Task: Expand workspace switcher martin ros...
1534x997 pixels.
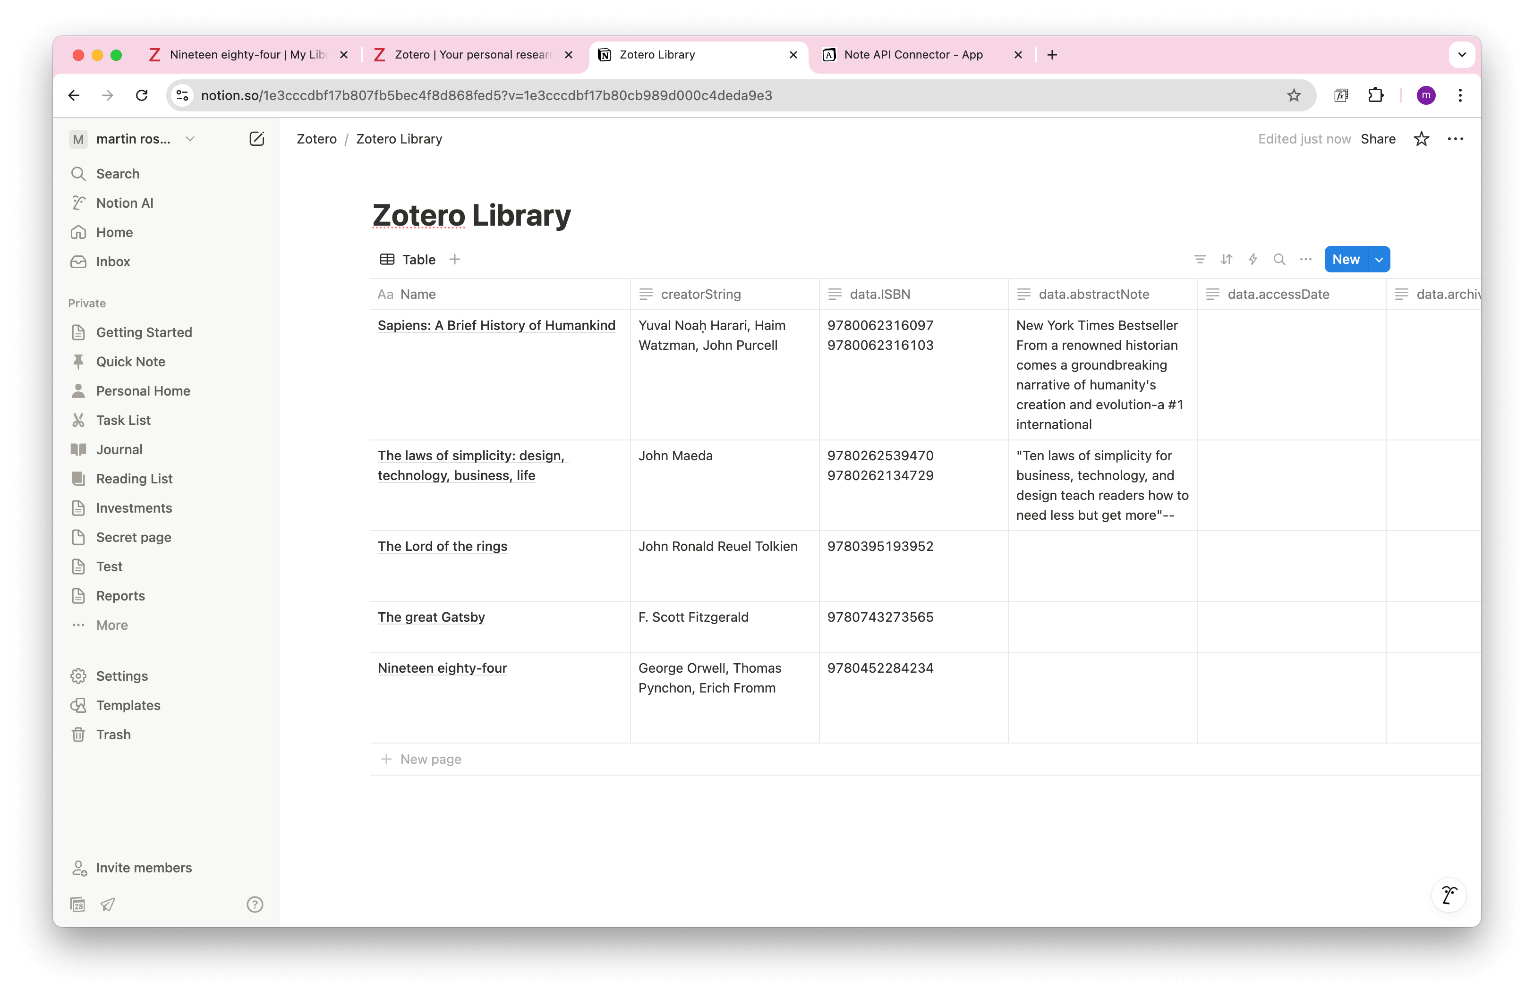Action: pyautogui.click(x=133, y=139)
